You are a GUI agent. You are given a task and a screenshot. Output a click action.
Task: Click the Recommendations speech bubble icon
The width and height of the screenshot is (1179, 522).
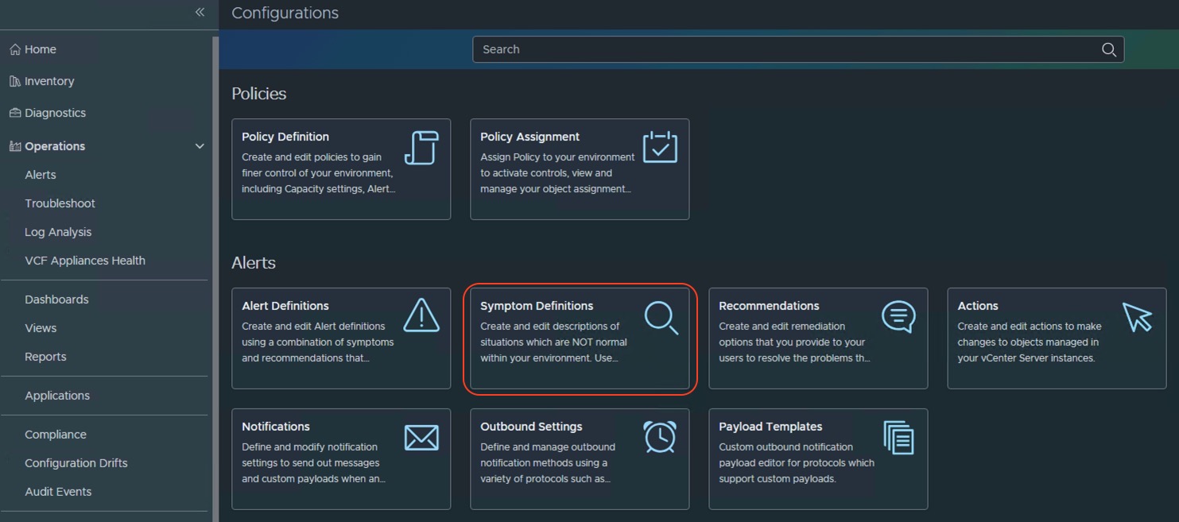tap(898, 316)
